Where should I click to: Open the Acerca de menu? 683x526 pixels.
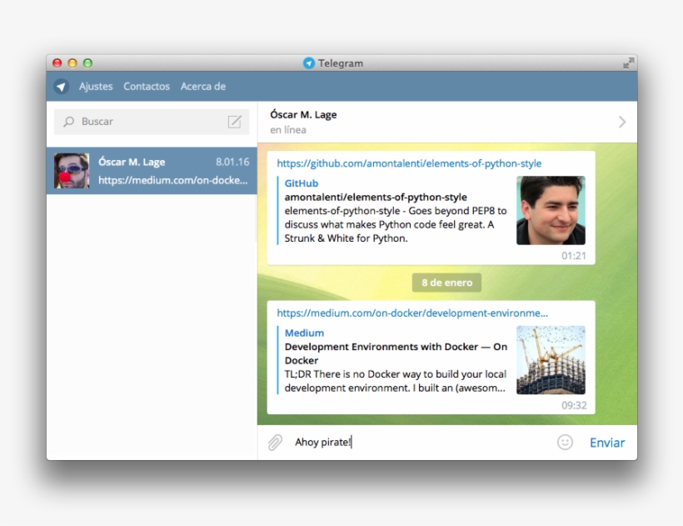pos(202,86)
